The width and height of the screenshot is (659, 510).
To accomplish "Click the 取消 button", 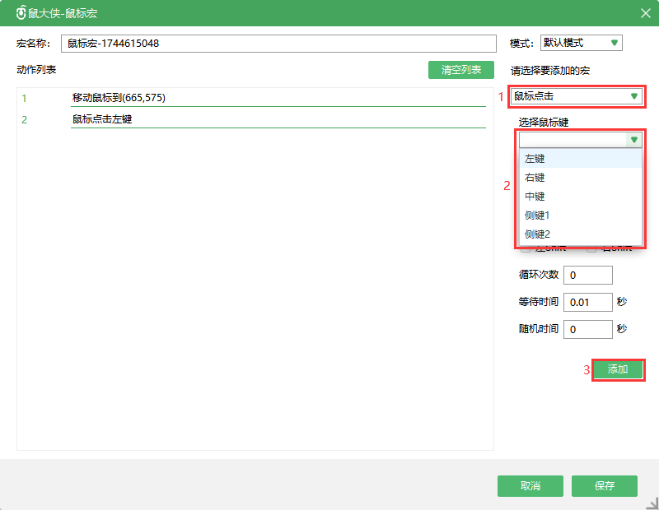I will click(x=530, y=486).
